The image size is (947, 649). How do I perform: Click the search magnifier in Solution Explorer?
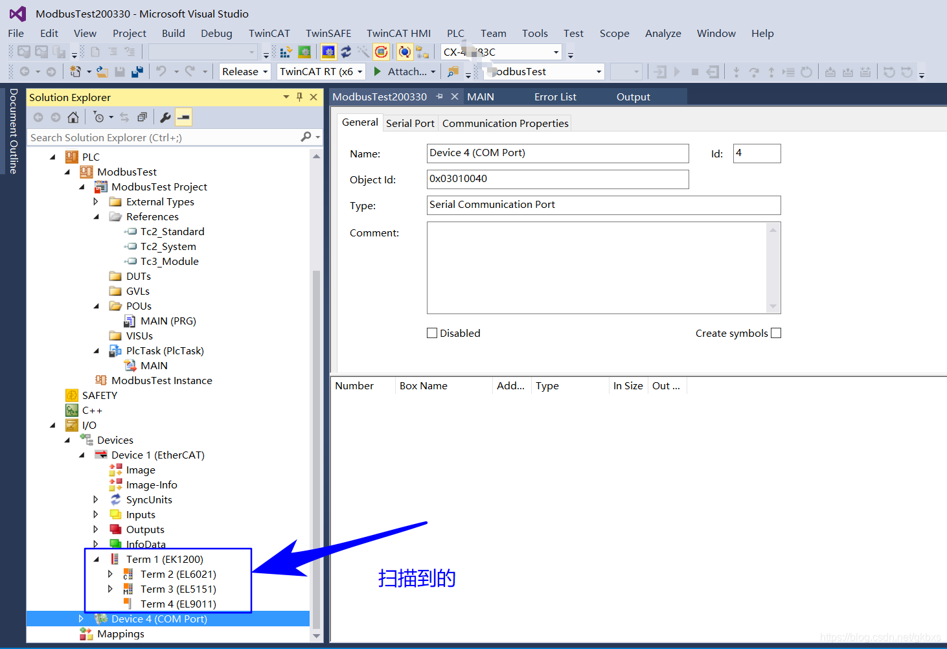[x=306, y=137]
